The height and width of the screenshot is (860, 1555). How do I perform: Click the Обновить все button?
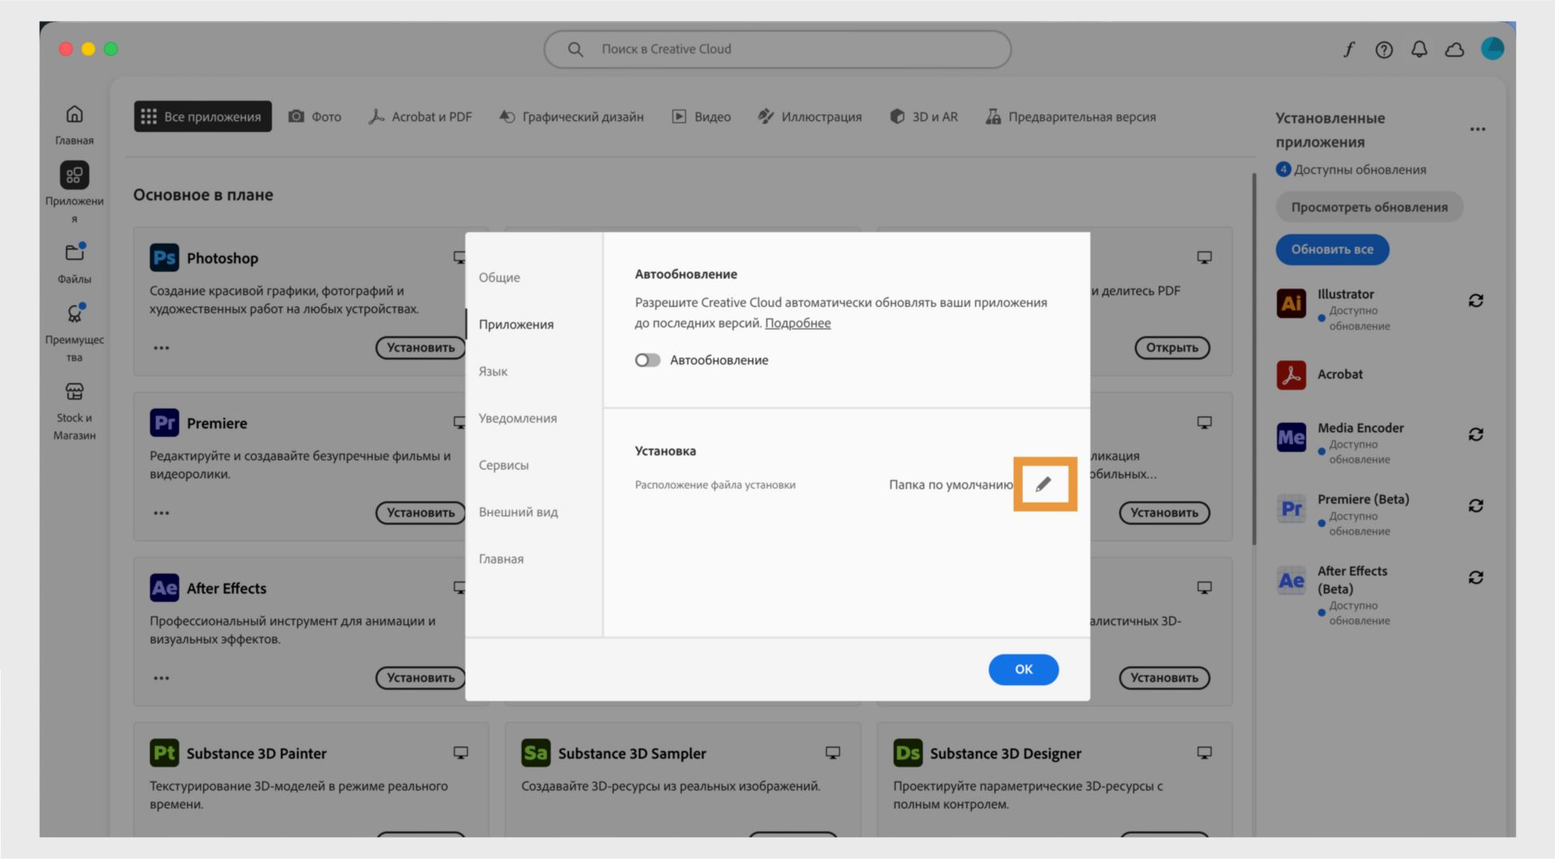[1332, 249]
